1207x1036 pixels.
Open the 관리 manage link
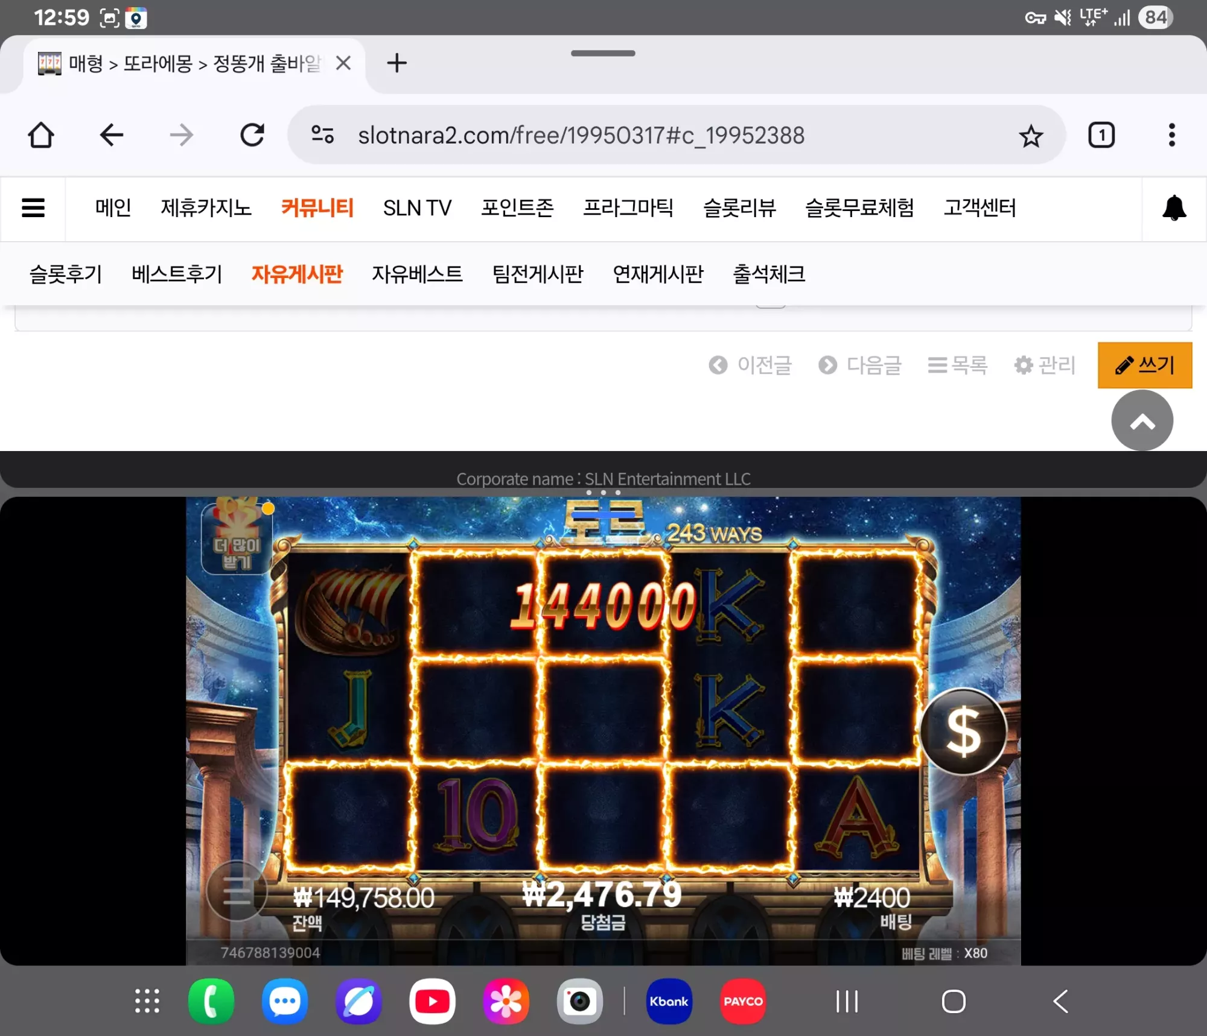tap(1045, 365)
